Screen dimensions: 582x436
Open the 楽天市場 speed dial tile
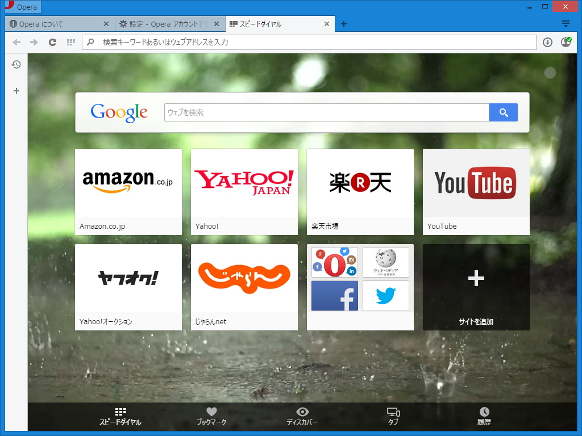tap(360, 192)
